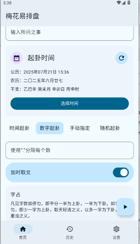This screenshot has height=244, width=140.
Task: Click the calendar icon beside 起卦时间
Action: (17, 58)
